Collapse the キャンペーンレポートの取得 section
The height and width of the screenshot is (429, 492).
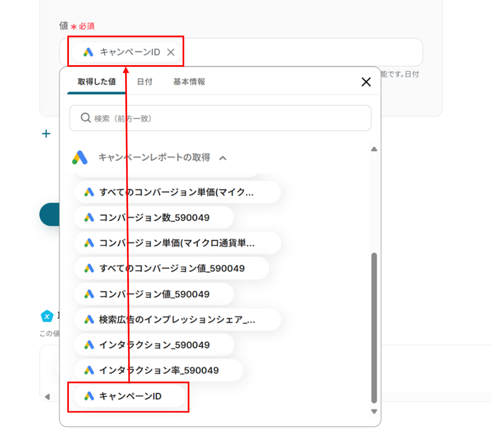(x=223, y=158)
